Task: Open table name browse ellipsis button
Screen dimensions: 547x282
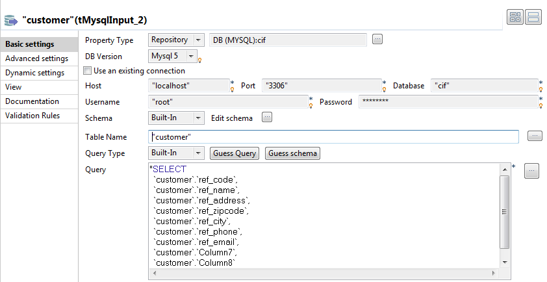Action: coord(534,136)
